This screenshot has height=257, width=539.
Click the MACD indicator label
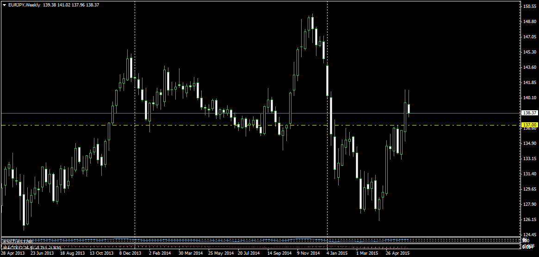[32, 247]
